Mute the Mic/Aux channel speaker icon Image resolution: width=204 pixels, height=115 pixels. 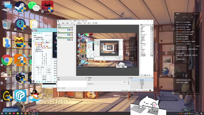pos(70,40)
